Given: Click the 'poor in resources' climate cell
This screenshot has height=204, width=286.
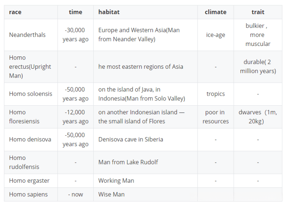Looking at the screenshot, I should (215, 117).
